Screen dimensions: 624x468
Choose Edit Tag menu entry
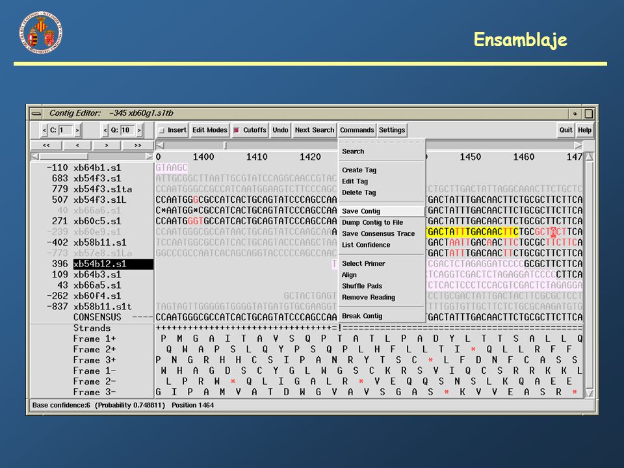(x=355, y=181)
